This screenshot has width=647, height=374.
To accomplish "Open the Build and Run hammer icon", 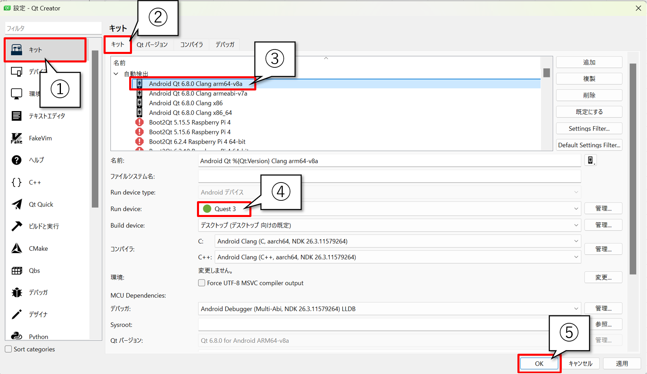I will point(17,226).
